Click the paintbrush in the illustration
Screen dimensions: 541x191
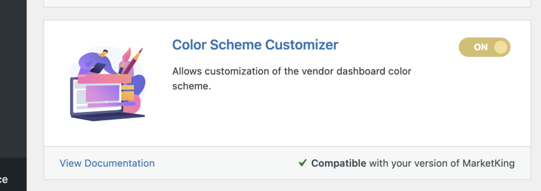(124, 60)
